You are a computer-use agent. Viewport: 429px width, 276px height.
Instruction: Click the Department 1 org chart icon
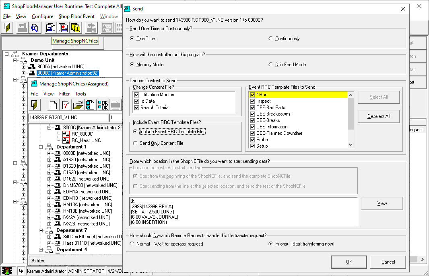[49, 147]
